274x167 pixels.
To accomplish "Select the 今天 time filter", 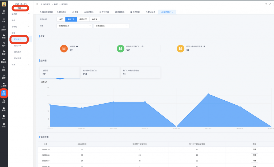I will click(x=61, y=19).
